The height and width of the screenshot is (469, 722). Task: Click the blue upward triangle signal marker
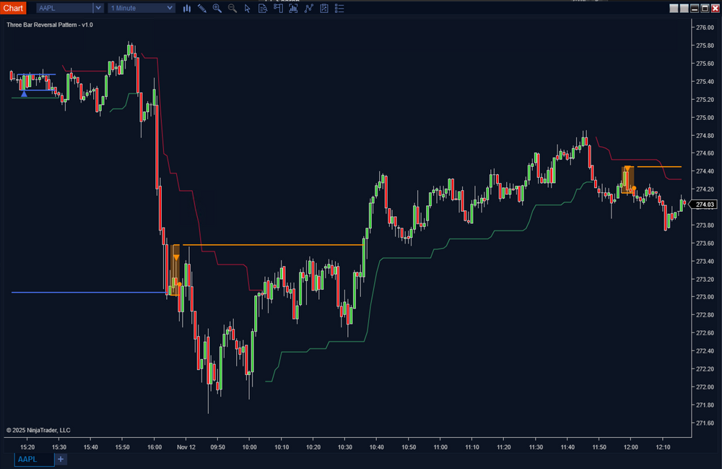pyautogui.click(x=24, y=93)
